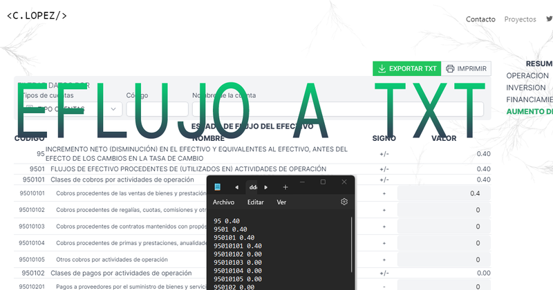Viewport: 553px width, 290px height.
Task: Go to previous tab in Notepad
Action: [x=236, y=187]
